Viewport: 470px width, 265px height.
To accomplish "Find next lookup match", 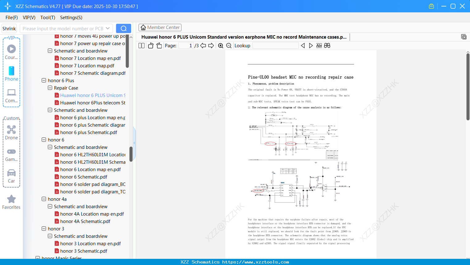I will point(311,46).
